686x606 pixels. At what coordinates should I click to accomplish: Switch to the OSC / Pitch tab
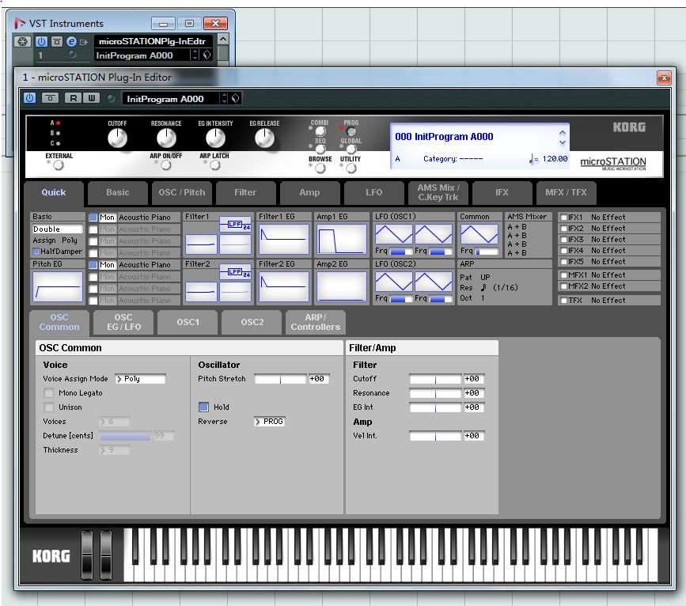(181, 193)
